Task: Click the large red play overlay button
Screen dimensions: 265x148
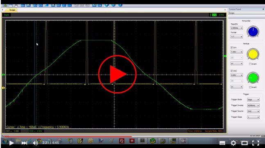Action: pos(117,74)
